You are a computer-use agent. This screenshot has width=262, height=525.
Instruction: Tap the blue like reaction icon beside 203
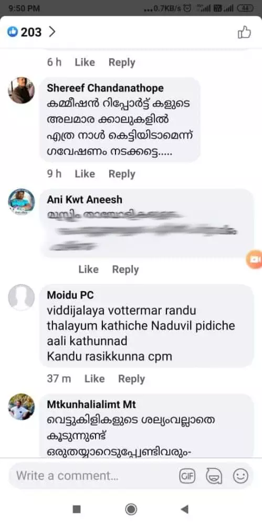click(13, 32)
